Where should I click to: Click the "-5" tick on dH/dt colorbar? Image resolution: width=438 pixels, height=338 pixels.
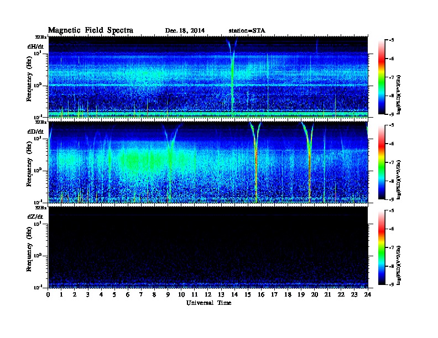click(x=392, y=40)
